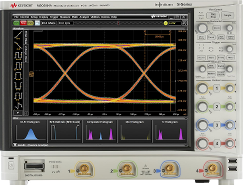Click the green Run button in toolbar
This screenshot has width=243, height=185.
tap(16, 23)
